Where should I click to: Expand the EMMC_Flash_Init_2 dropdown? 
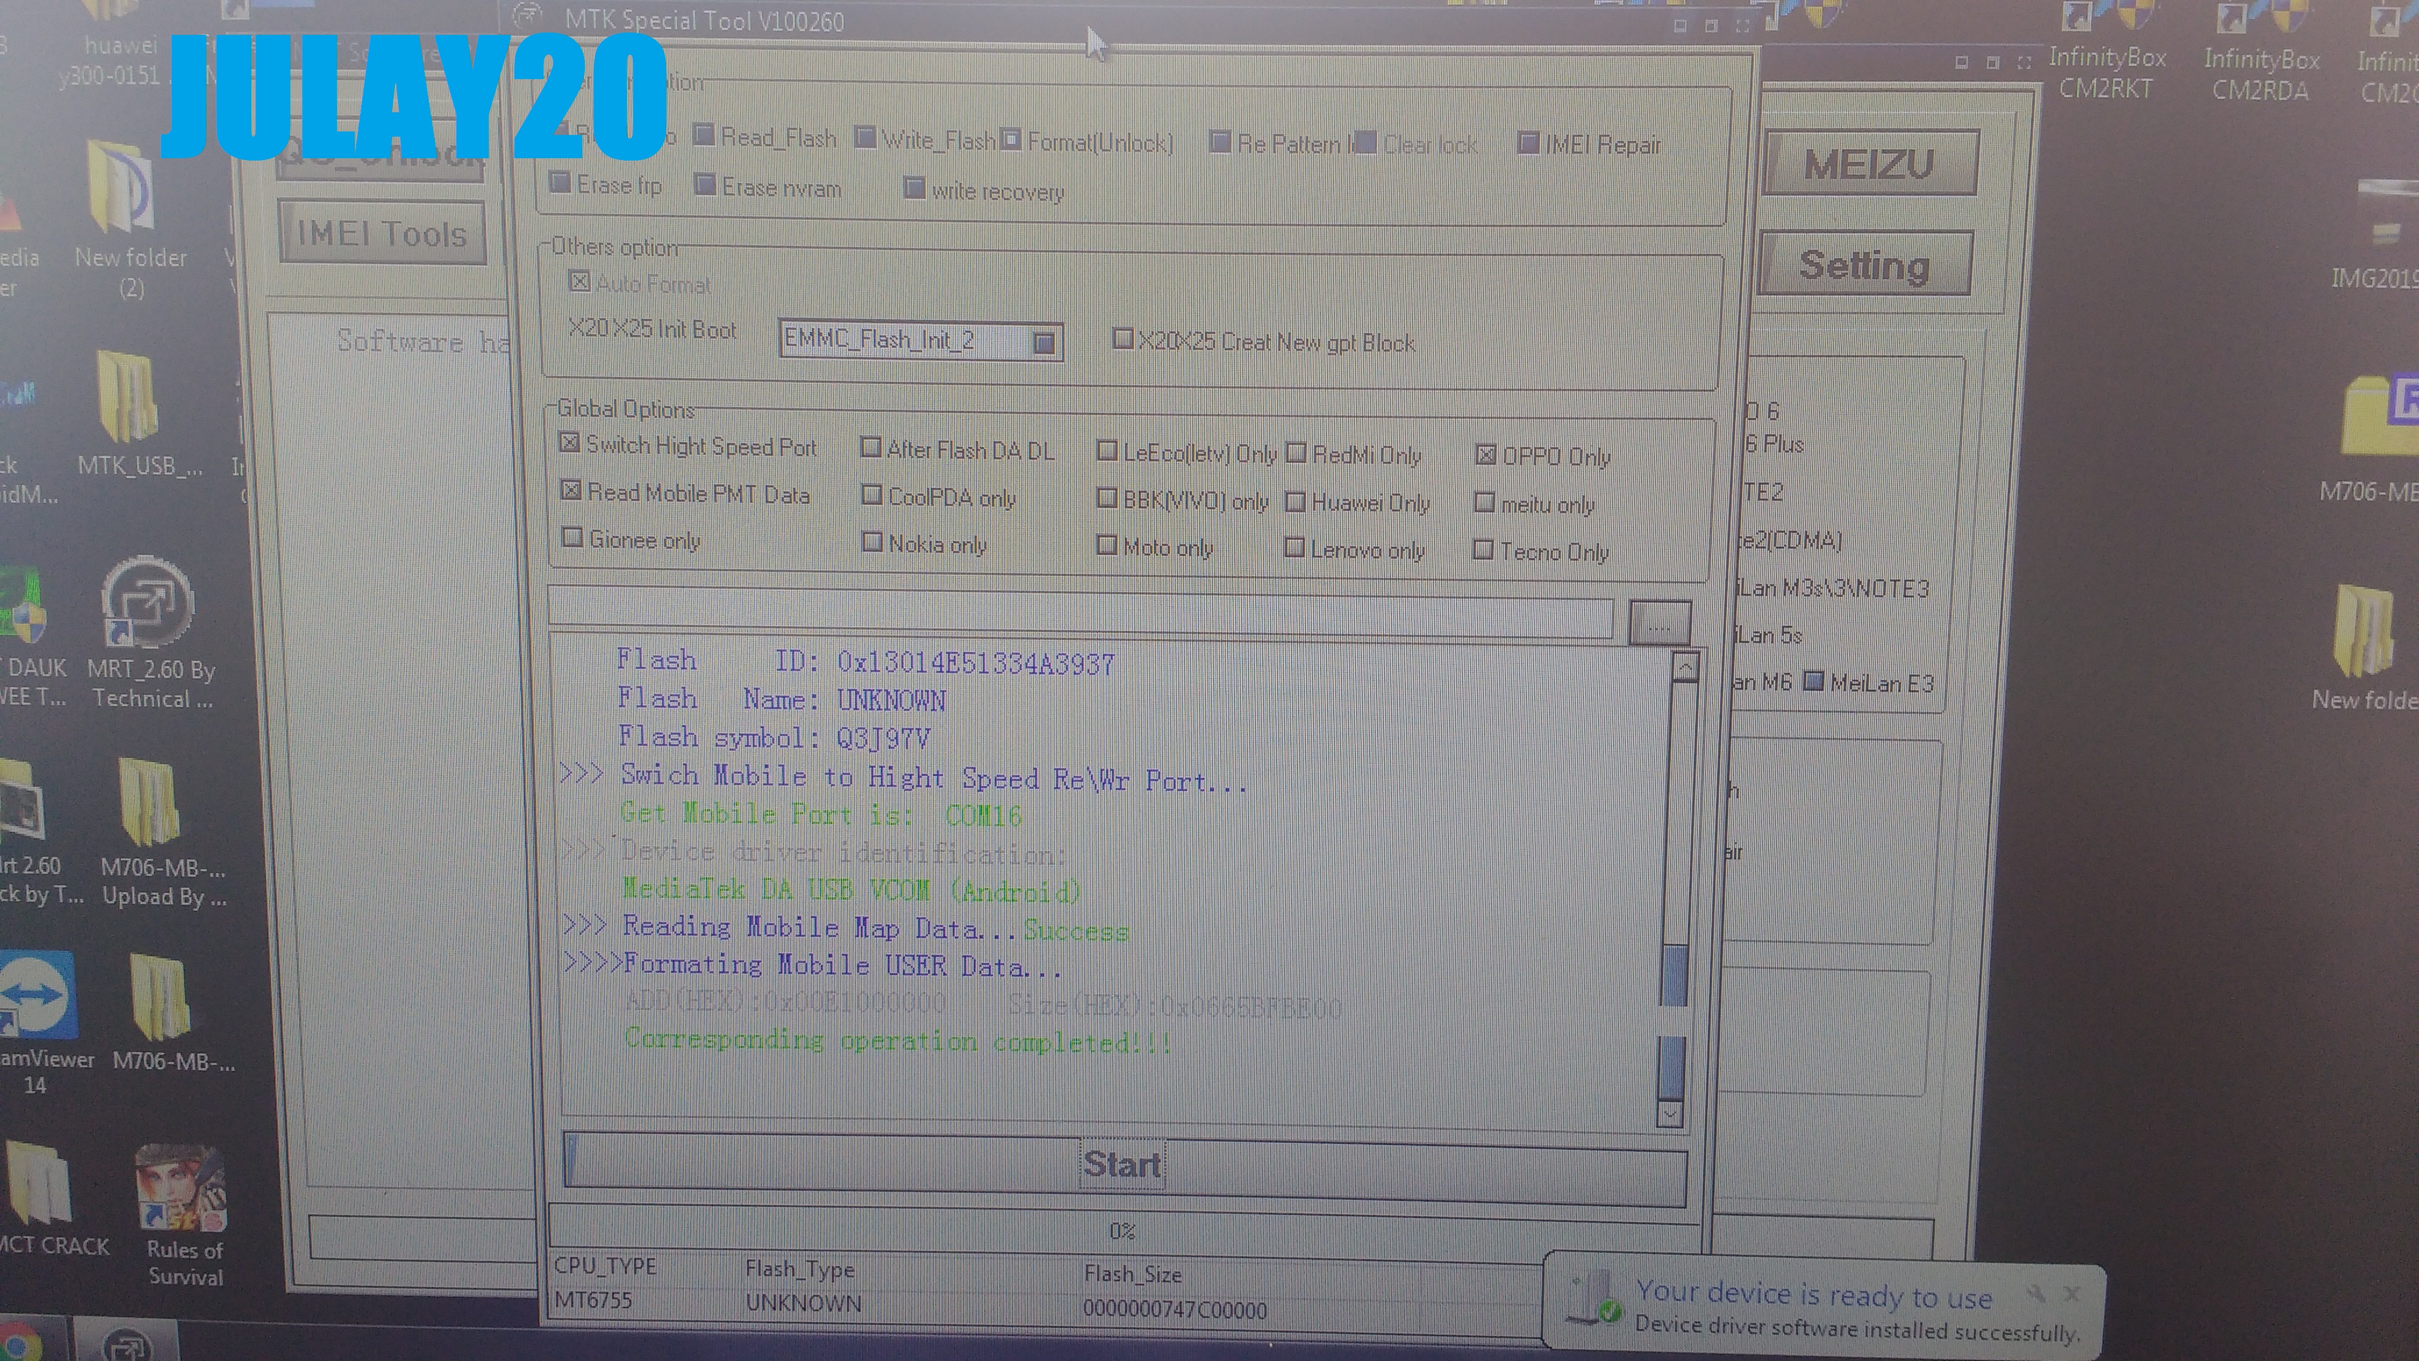click(1043, 342)
